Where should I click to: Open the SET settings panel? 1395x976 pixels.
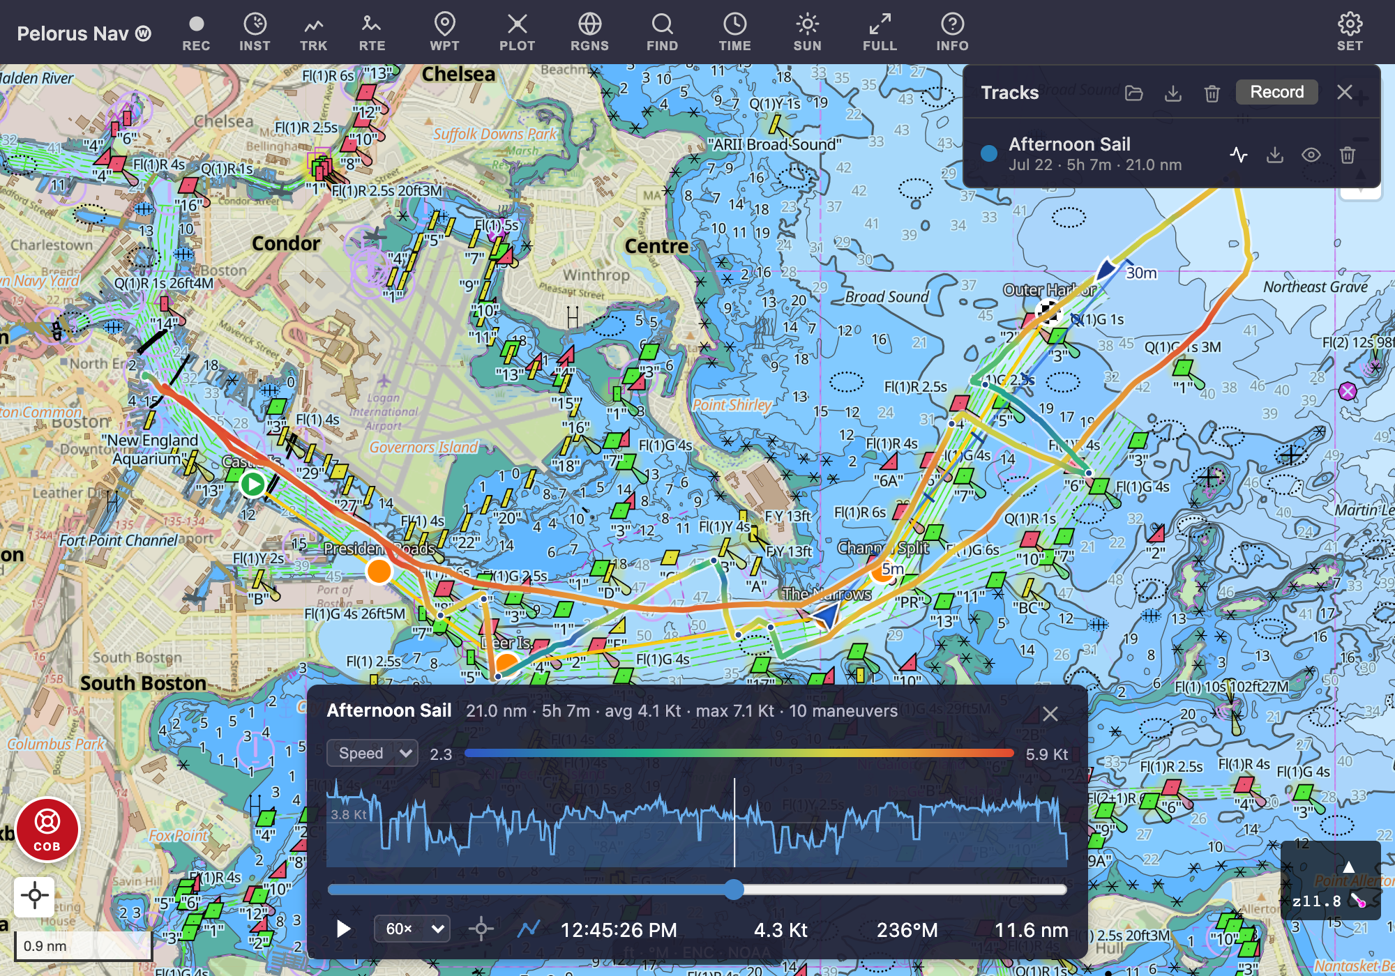click(x=1350, y=33)
